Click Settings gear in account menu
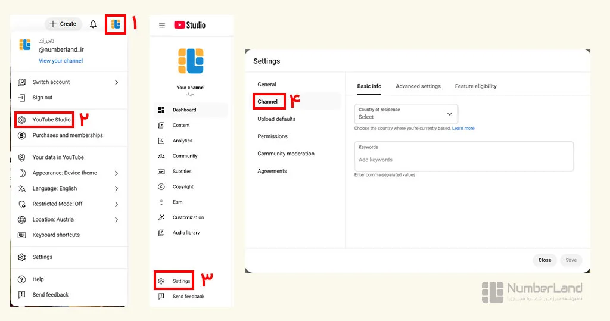The height and width of the screenshot is (321, 610). pyautogui.click(x=22, y=257)
